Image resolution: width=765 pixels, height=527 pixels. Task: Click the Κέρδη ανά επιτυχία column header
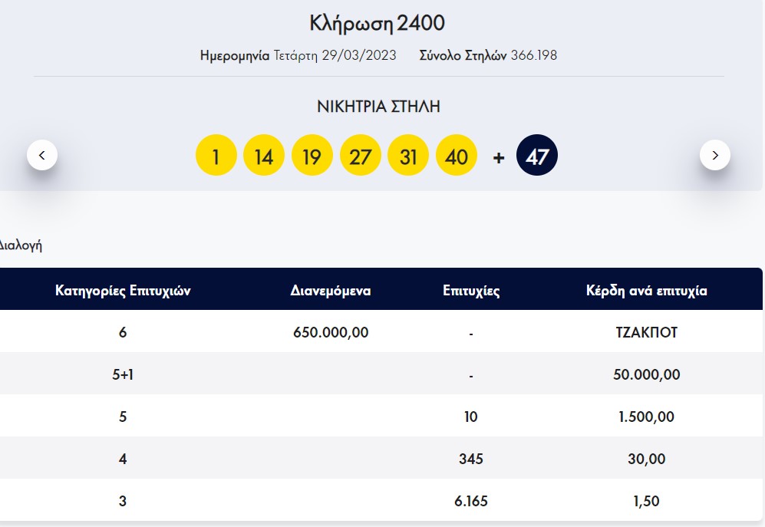coord(646,291)
